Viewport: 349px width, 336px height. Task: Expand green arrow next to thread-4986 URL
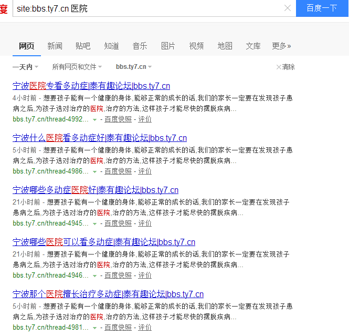tap(95, 171)
